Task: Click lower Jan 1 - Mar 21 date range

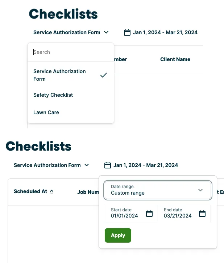Action: [x=146, y=165]
